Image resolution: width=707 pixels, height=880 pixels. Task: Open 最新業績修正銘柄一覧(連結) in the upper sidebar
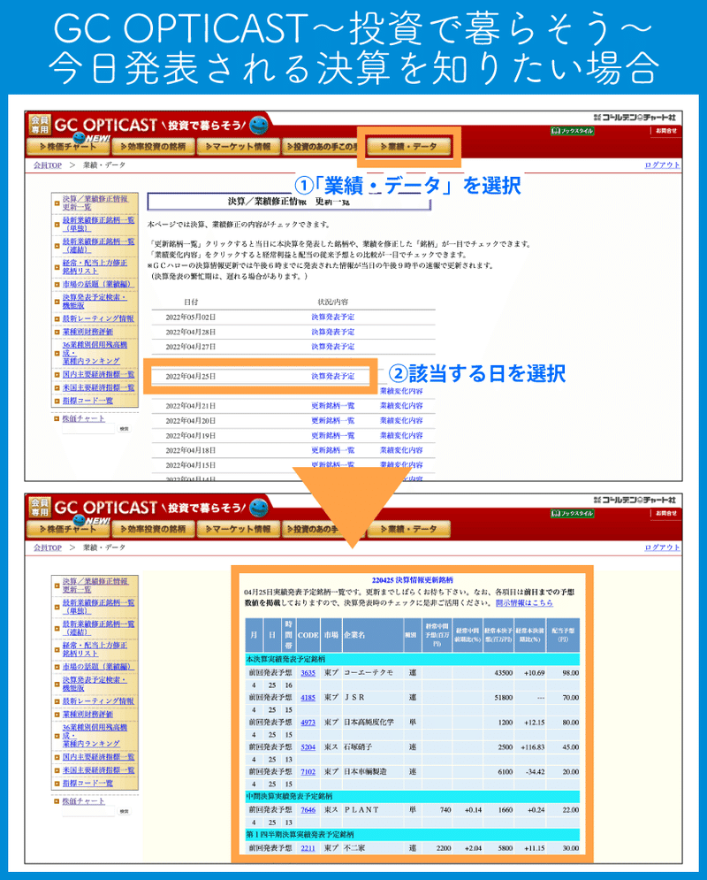[98, 245]
